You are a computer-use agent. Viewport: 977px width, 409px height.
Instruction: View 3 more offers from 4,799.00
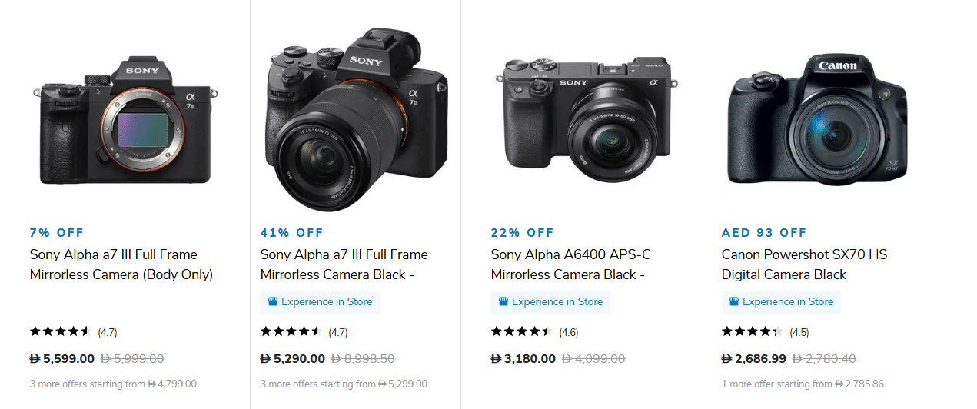[x=113, y=384]
